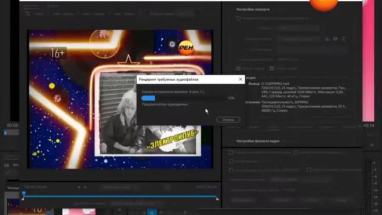Enable the render alpha channel only checkbox
Image resolution: width=382 pixels, height=215 pixels.
coord(309,170)
